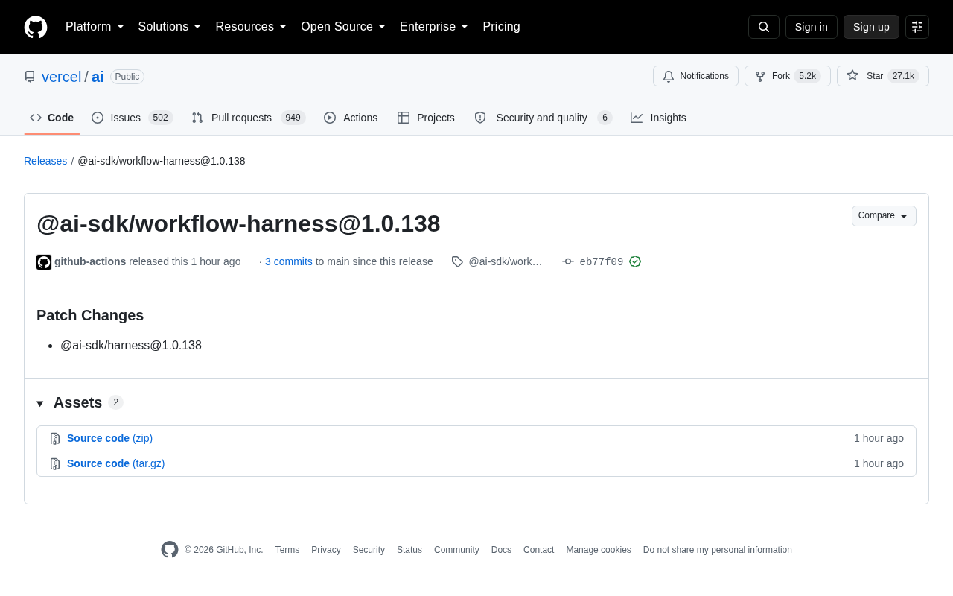Fork the repository
Image resolution: width=953 pixels, height=596 pixels.
tap(788, 76)
